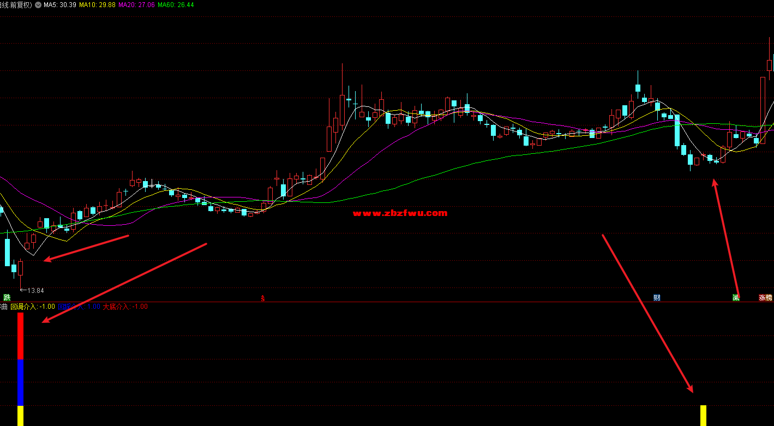Click the red S marker on the timeline
The height and width of the screenshot is (426, 774).
tap(263, 298)
